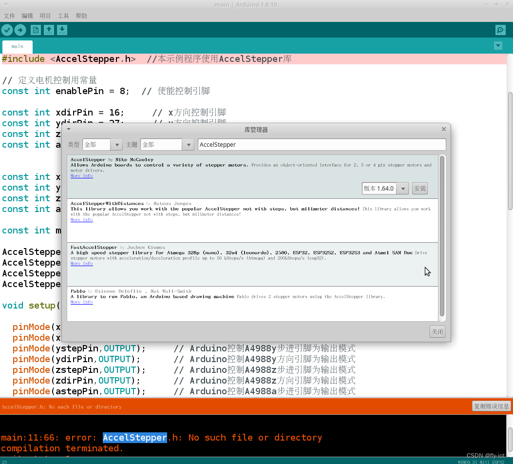Close the 库管理器 dialog with X
Image resolution: width=513 pixels, height=464 pixels.
(x=444, y=129)
